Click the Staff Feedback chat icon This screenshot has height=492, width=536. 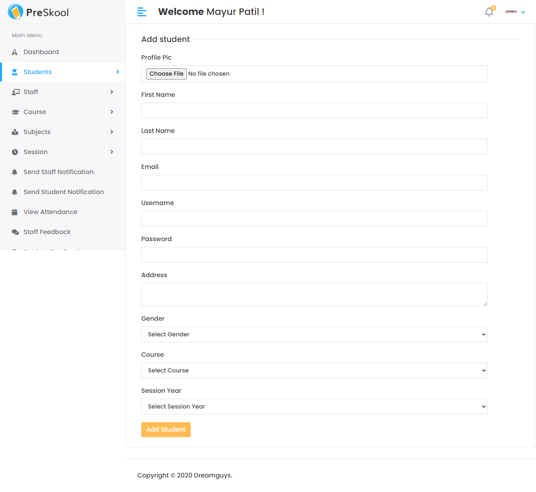15,232
